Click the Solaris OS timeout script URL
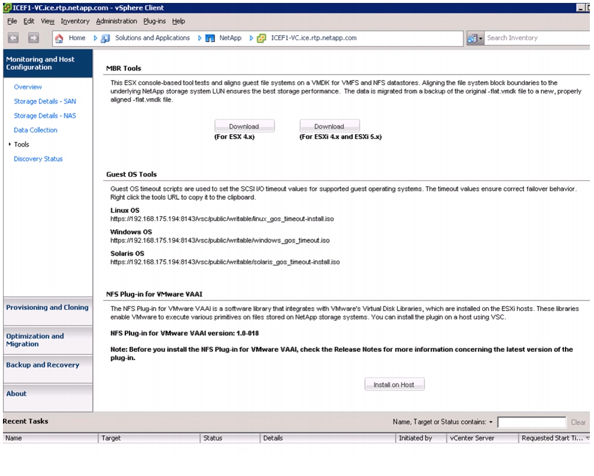Screen dimensions: 594x476 (x=225, y=262)
